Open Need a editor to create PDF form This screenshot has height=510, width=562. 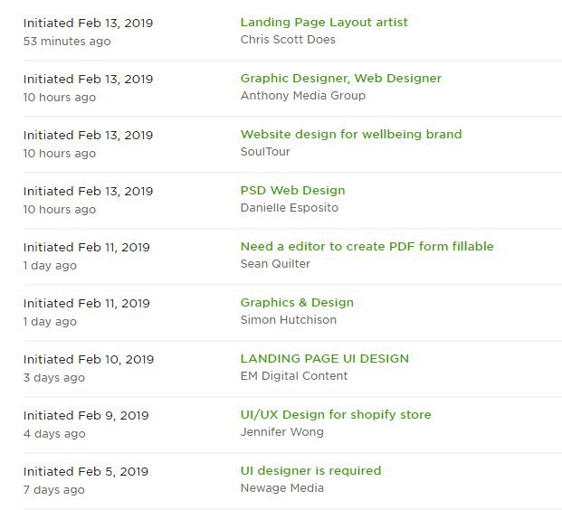pos(367,246)
